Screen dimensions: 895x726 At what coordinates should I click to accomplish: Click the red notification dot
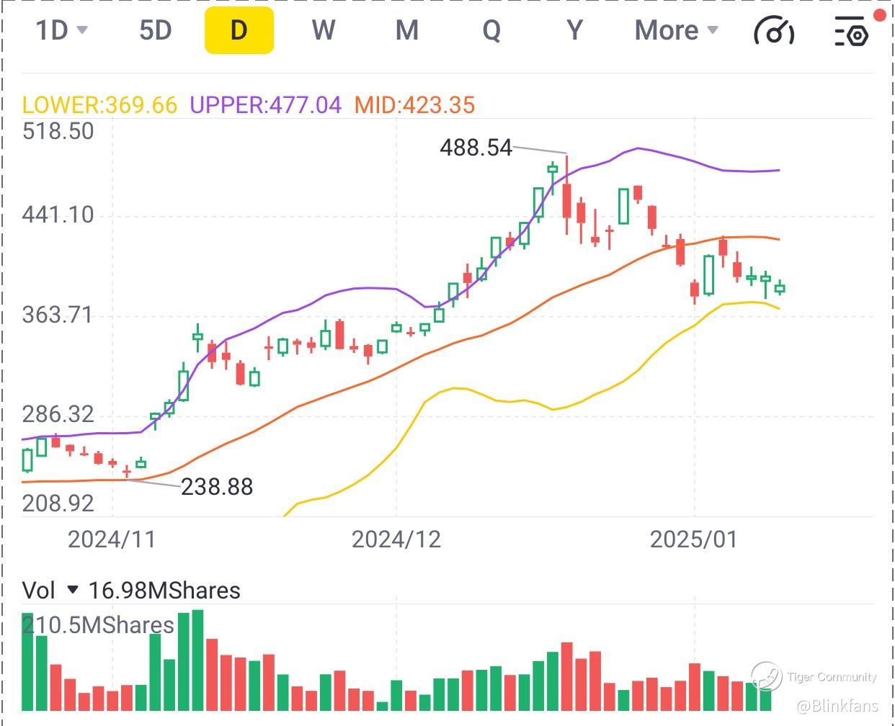880,15
